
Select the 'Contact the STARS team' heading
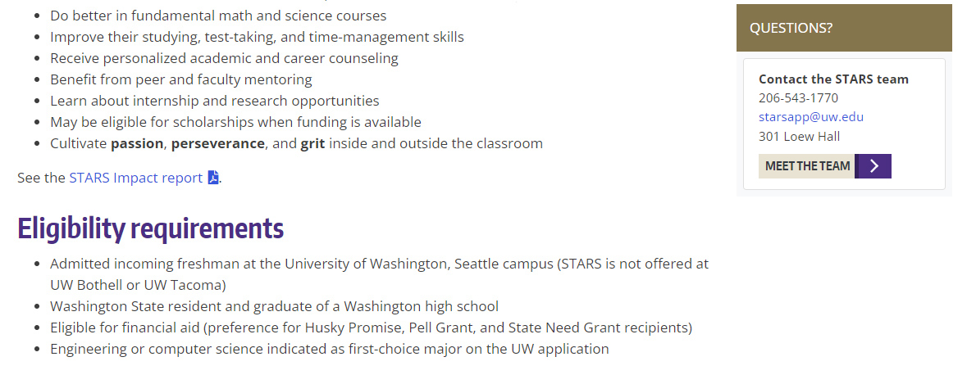point(833,79)
